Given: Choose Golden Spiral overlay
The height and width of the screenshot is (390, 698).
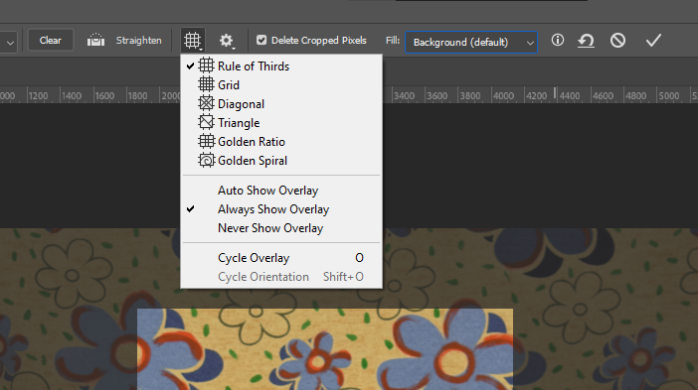Looking at the screenshot, I should pos(281,161).
